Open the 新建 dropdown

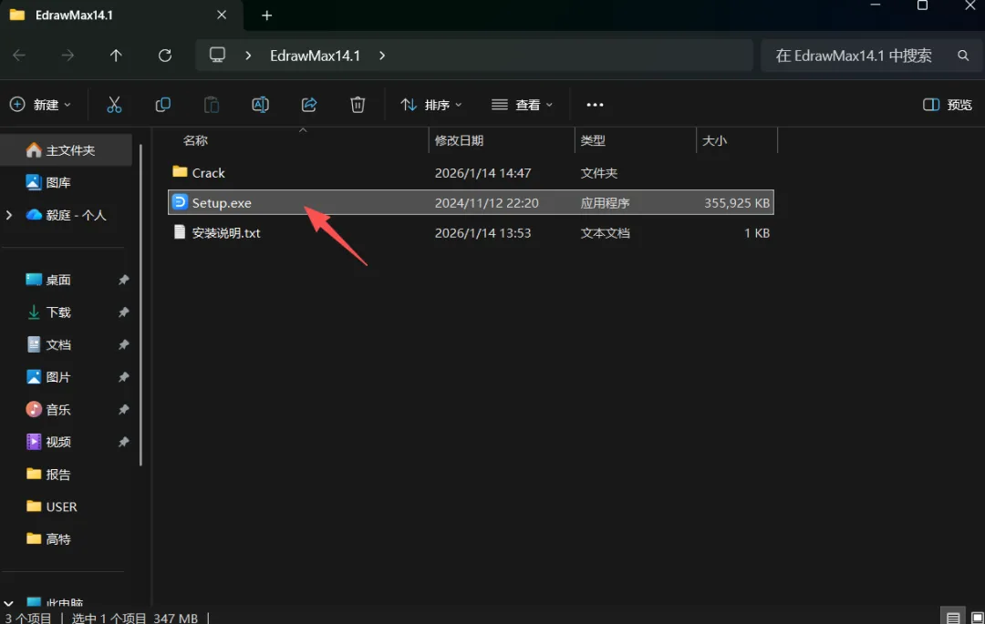click(x=41, y=105)
